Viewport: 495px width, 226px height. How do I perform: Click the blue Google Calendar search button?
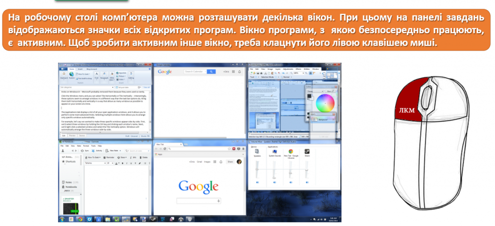211,72
